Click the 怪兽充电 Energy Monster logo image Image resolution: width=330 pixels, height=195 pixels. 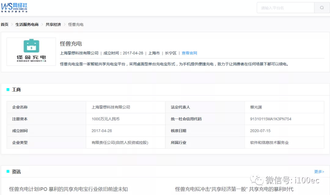tap(31, 51)
